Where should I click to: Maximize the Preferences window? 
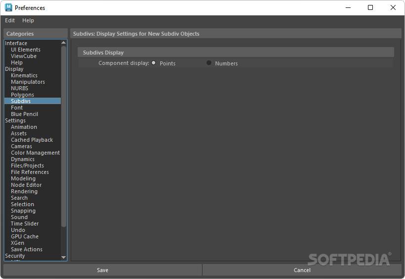point(370,7)
